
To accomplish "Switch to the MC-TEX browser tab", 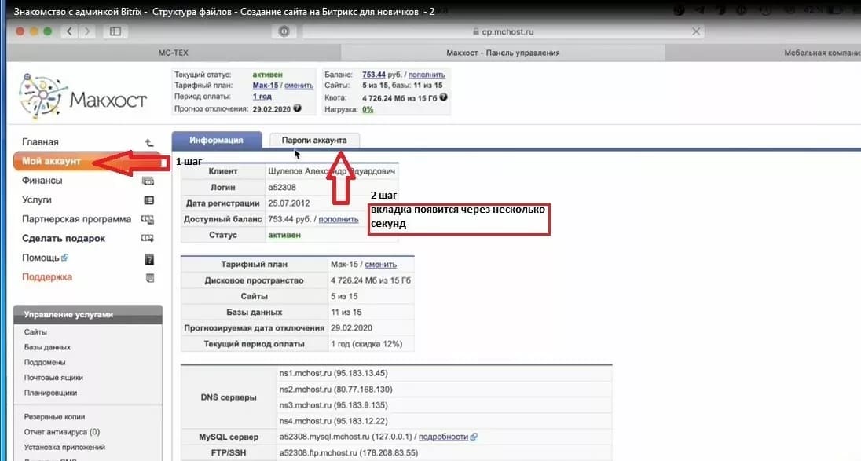I will 174,53.
